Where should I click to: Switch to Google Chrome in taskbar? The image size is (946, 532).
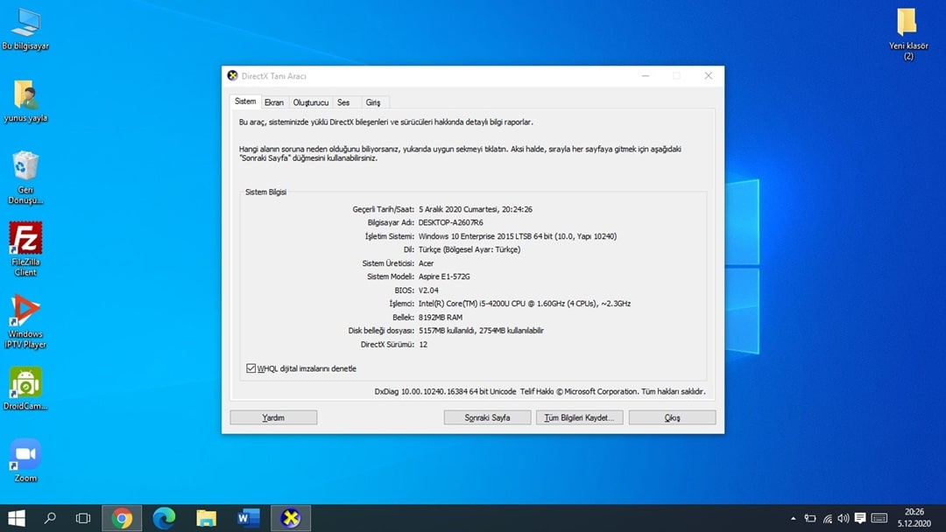pyautogui.click(x=122, y=518)
